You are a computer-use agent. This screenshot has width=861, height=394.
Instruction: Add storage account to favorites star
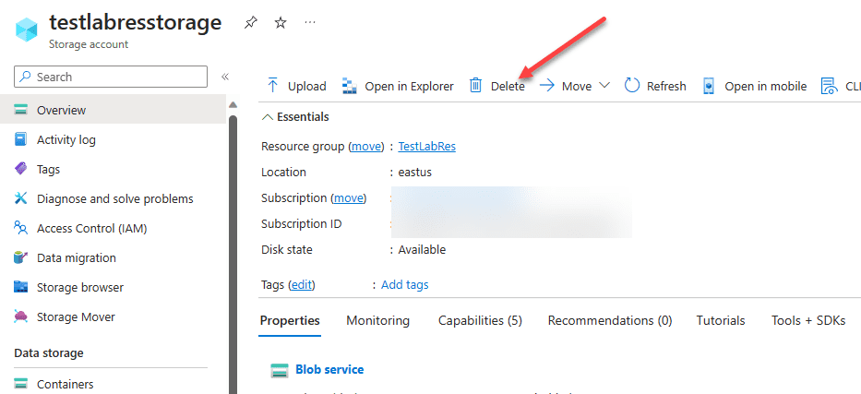pyautogui.click(x=281, y=22)
